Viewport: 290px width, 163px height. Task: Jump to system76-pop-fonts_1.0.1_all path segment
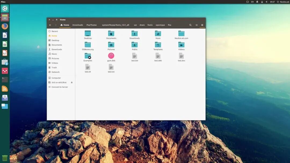[115, 25]
